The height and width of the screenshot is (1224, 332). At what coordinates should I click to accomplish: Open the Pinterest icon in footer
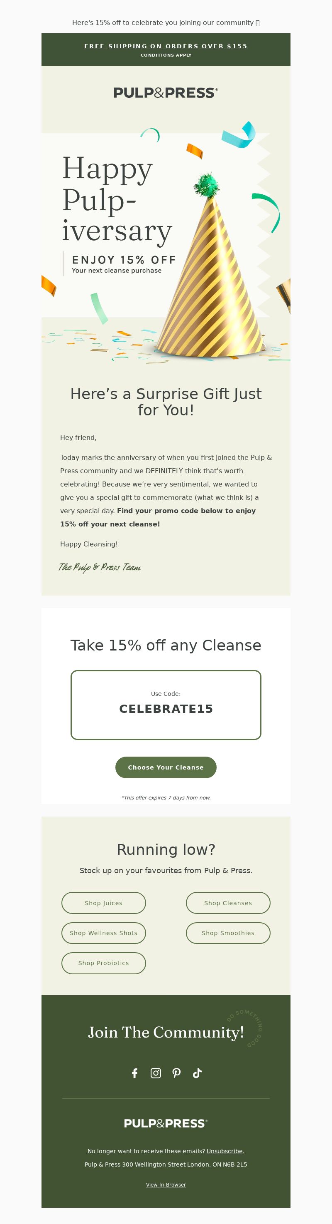[177, 1073]
